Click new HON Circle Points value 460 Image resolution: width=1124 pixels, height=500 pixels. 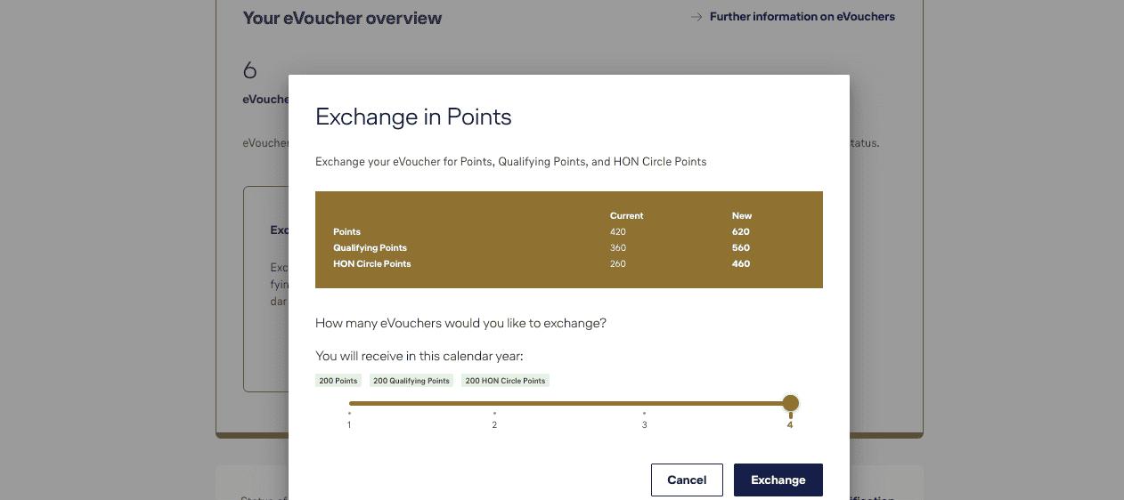[740, 263]
